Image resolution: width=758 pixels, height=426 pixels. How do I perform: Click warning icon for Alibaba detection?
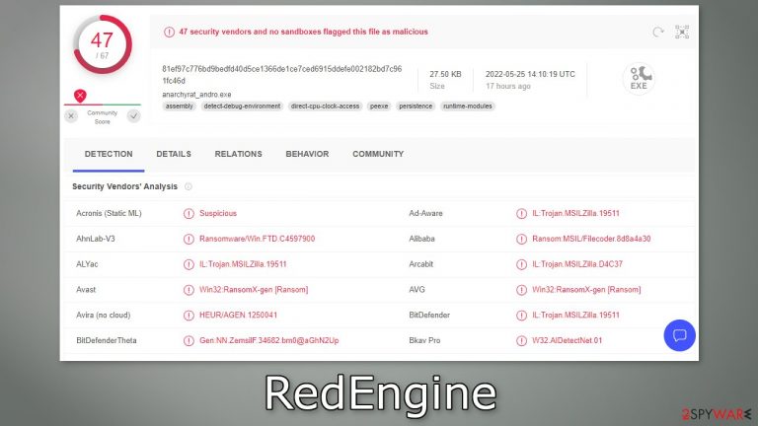(521, 239)
